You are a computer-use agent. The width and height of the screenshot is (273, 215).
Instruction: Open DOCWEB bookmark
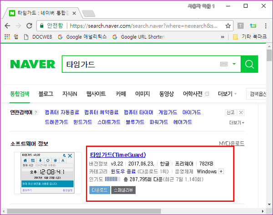click(38, 37)
